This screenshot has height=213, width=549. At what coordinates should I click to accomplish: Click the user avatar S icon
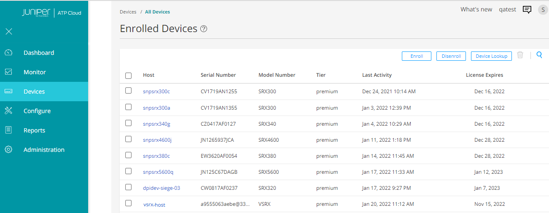click(543, 10)
